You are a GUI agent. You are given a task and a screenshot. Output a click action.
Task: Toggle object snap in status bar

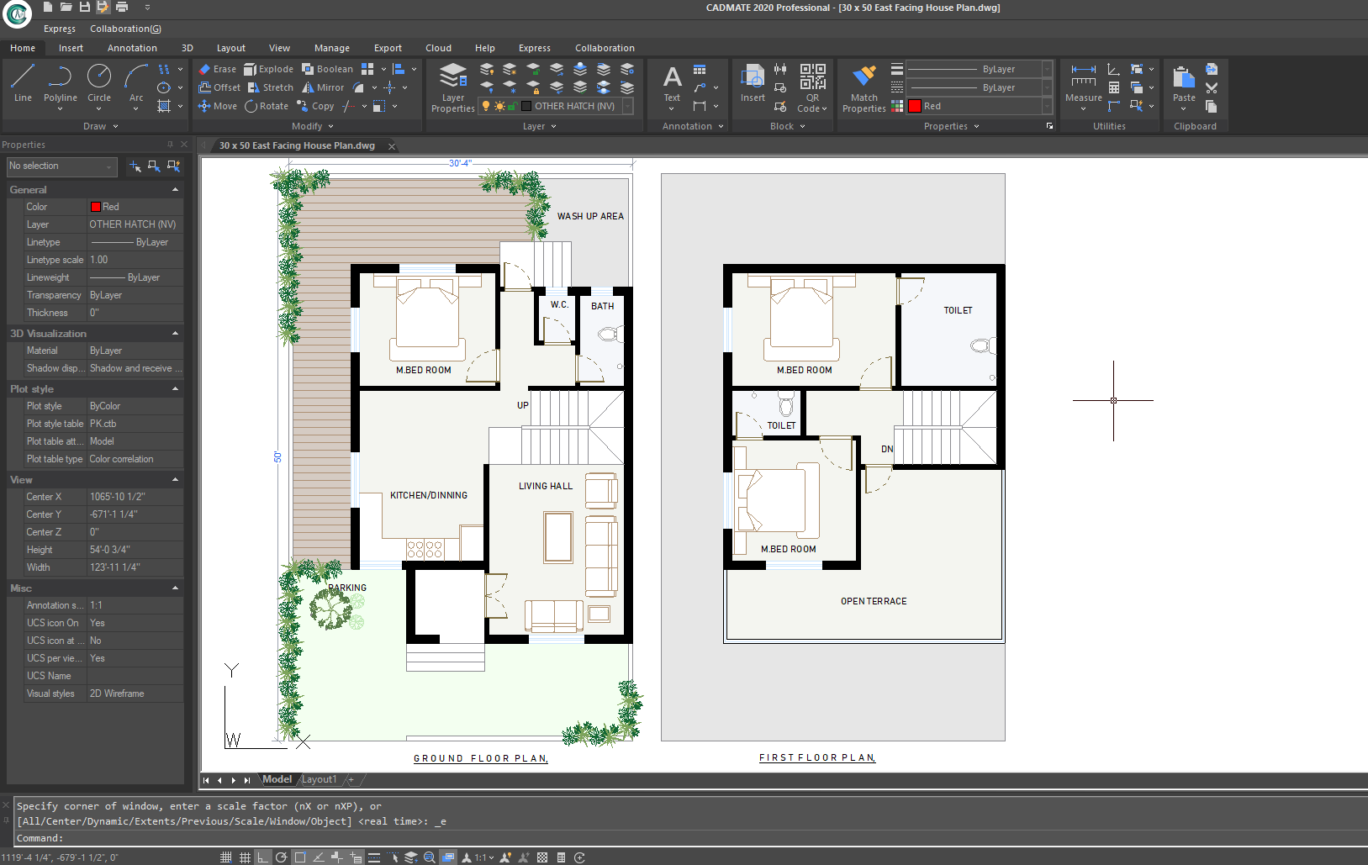coord(300,857)
